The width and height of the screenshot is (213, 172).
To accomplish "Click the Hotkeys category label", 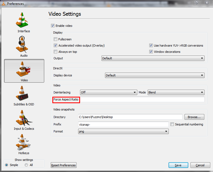I will pos(24,153).
